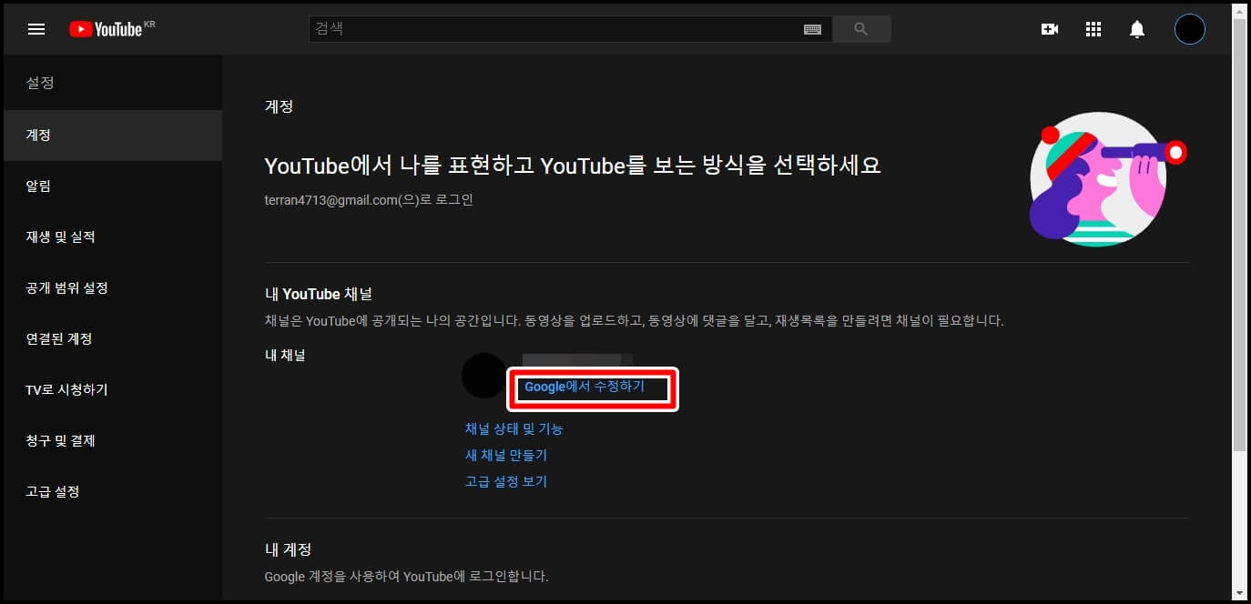Click the terran4713@gmail.com login text
The image size is (1251, 604).
point(369,200)
